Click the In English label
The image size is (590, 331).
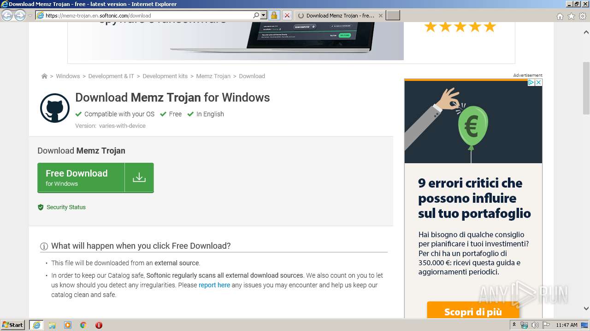pos(210,114)
